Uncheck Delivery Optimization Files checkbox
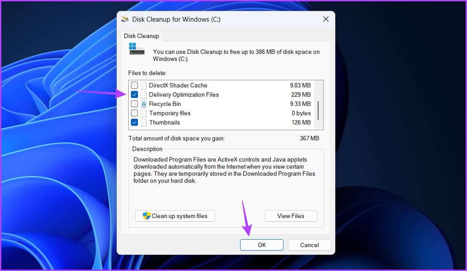The width and height of the screenshot is (467, 271). (x=134, y=94)
